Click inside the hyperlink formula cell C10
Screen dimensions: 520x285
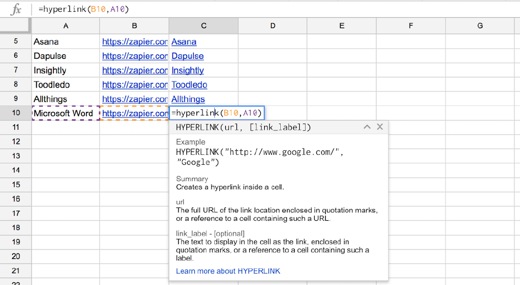click(216, 113)
